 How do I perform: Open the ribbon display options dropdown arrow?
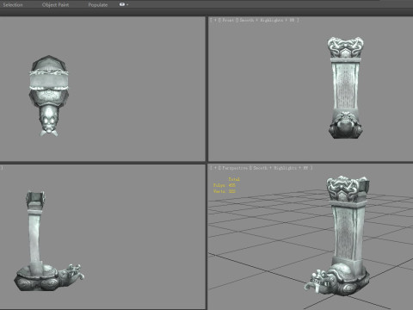127,5
